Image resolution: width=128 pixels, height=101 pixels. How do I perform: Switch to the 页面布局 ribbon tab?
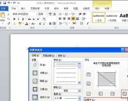click(35, 9)
